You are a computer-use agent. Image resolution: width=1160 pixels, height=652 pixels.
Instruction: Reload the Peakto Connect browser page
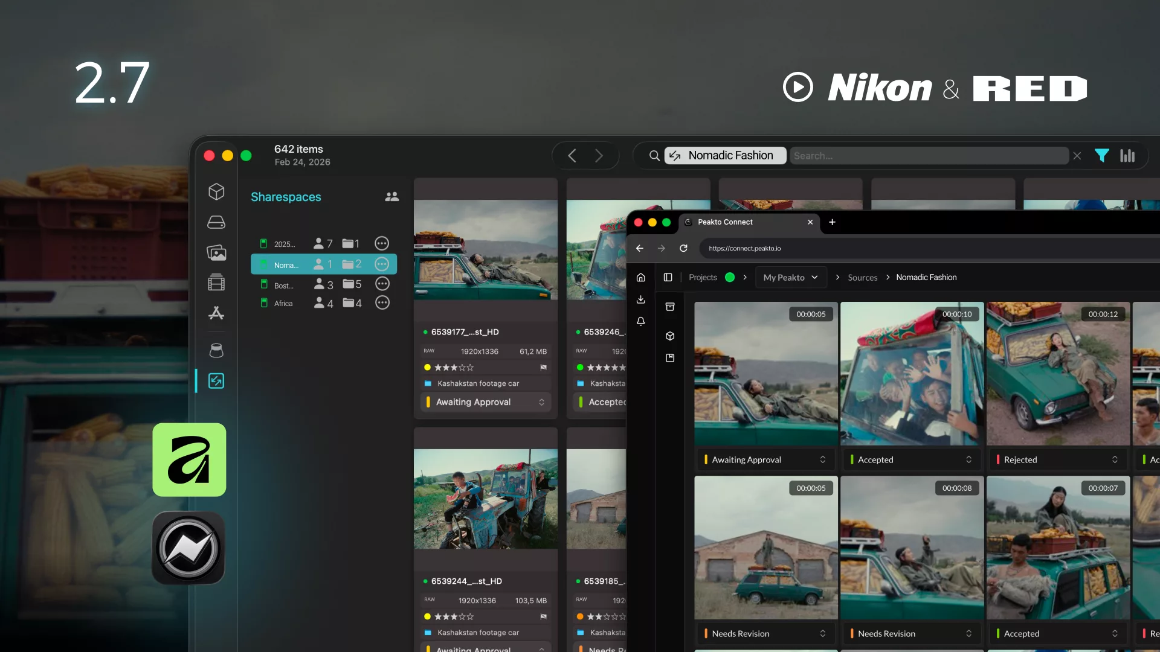point(683,248)
